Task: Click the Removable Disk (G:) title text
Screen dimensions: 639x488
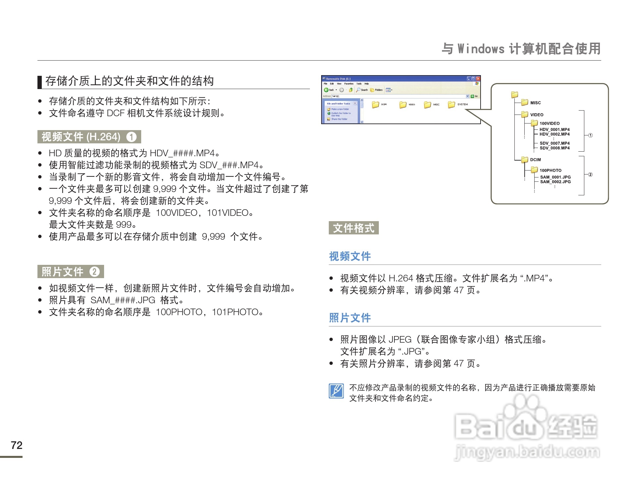Action: 338,79
